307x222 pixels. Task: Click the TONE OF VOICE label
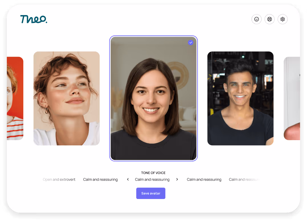tap(153, 173)
